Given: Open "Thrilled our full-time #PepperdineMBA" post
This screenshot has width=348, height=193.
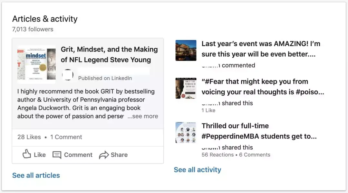Looking at the screenshot, I should point(259,131).
